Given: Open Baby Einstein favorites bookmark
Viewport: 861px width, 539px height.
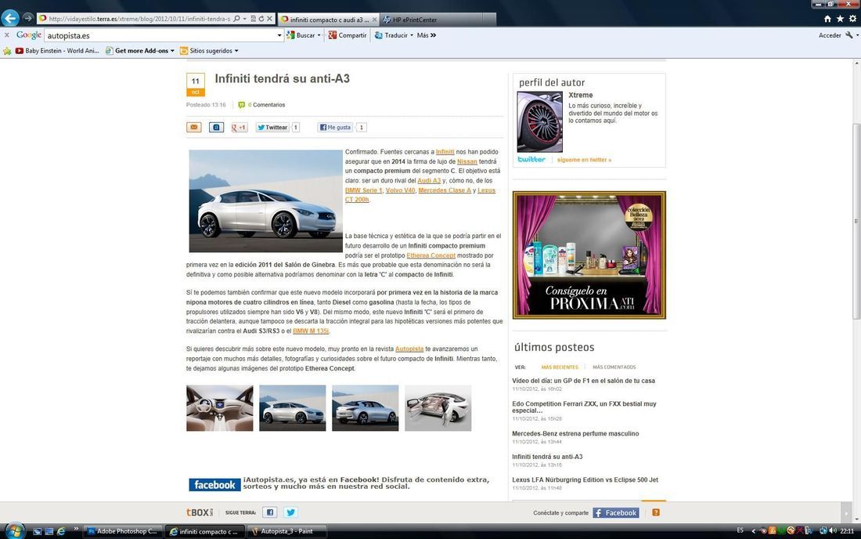Looking at the screenshot, I should coord(57,51).
